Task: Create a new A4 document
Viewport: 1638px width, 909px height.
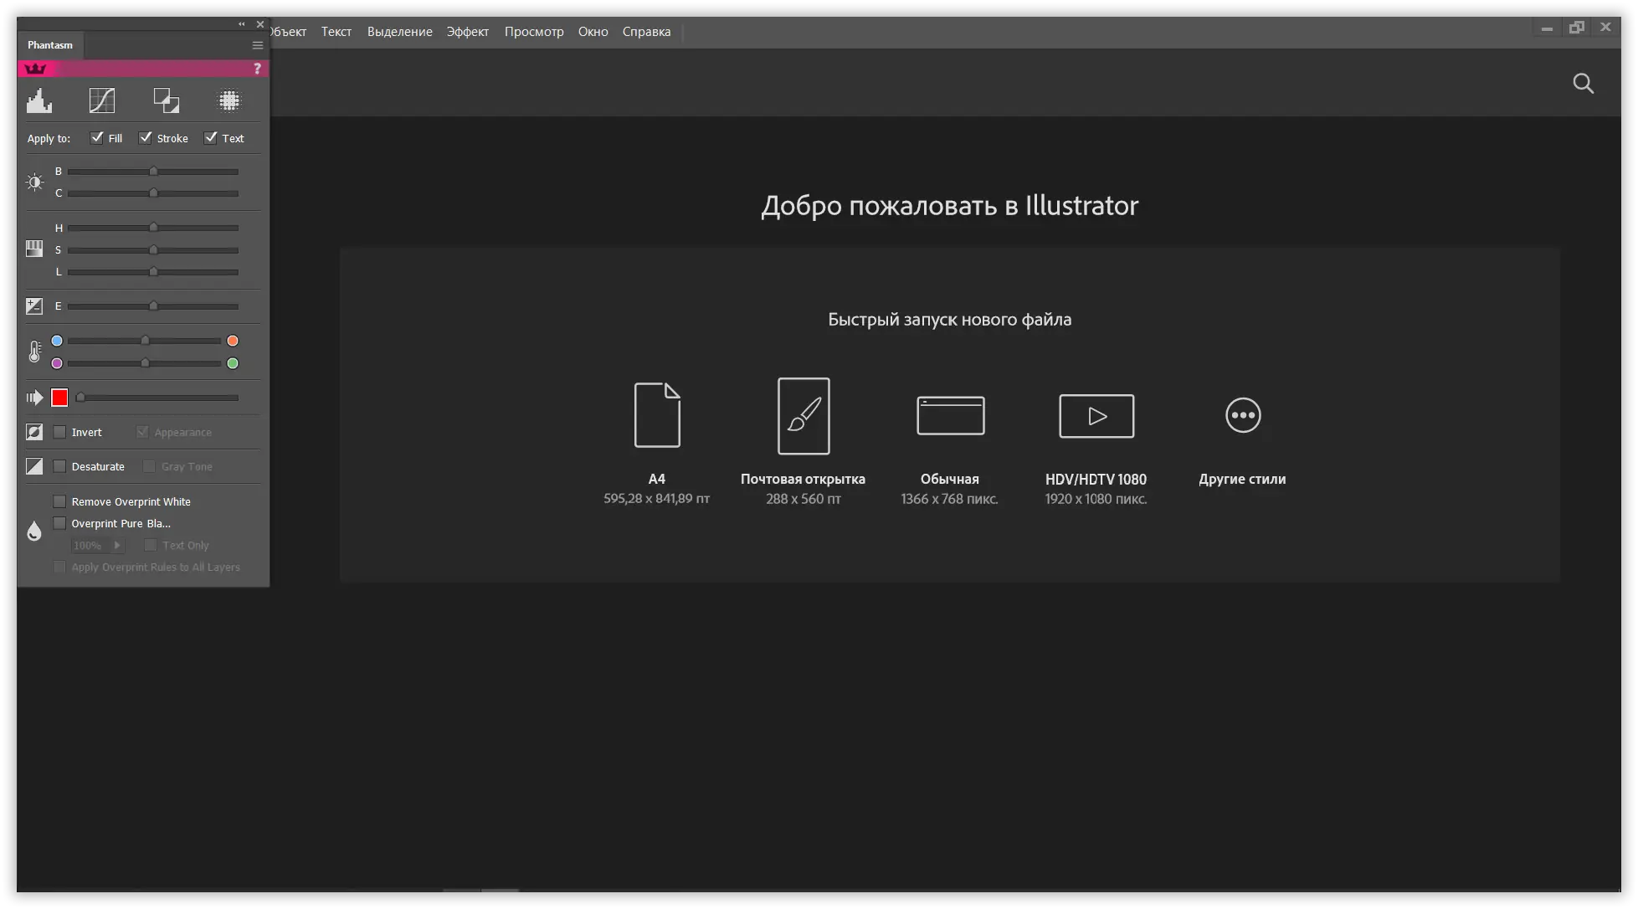Action: pyautogui.click(x=657, y=416)
